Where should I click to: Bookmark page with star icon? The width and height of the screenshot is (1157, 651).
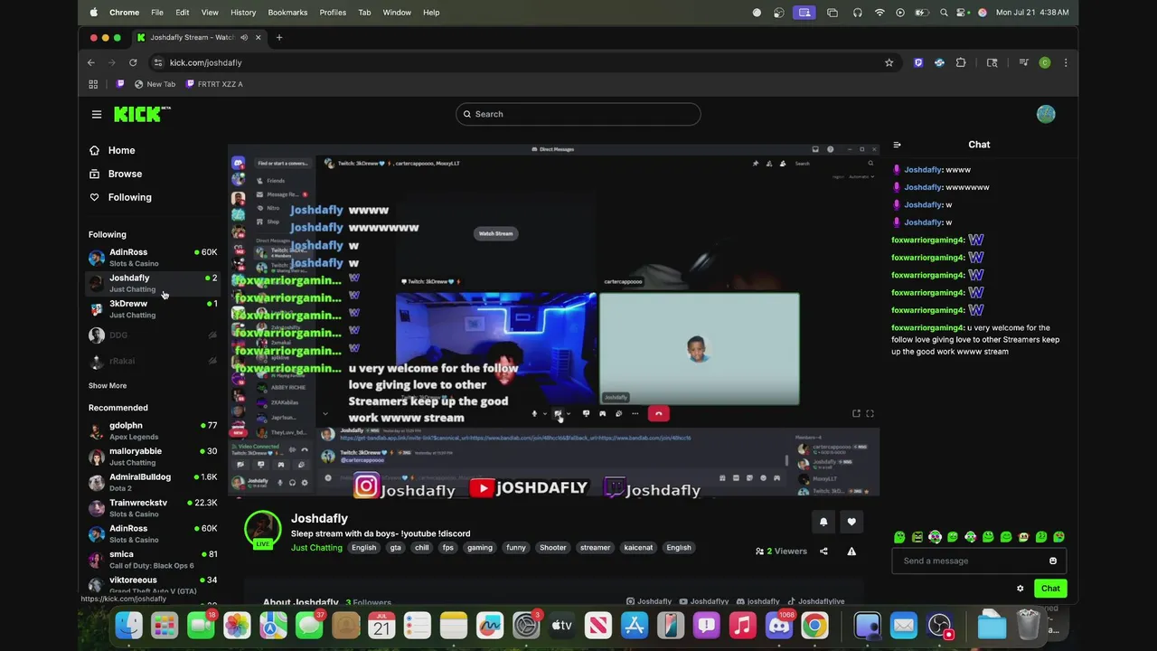click(889, 62)
